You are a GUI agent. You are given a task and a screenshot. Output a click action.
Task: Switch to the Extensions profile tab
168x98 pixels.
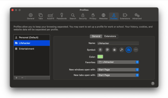pyautogui.click(x=110, y=36)
